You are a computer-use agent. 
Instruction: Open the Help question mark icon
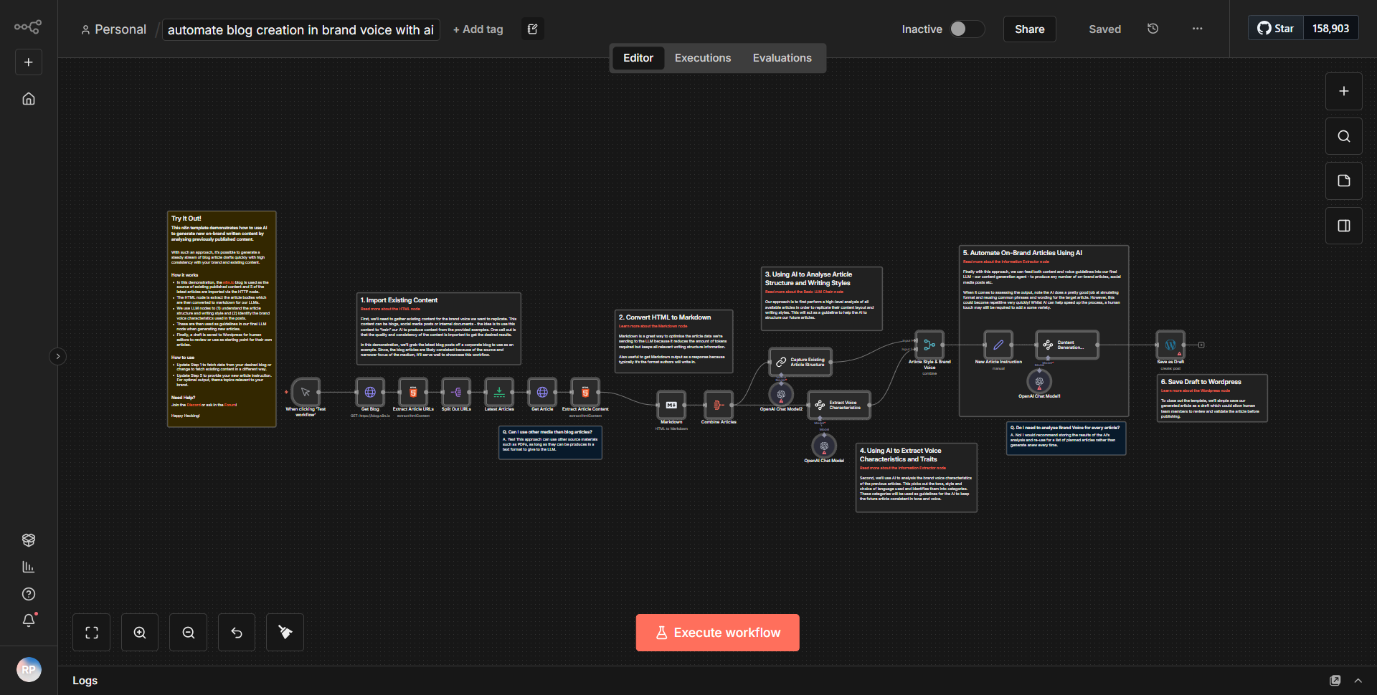click(29, 594)
